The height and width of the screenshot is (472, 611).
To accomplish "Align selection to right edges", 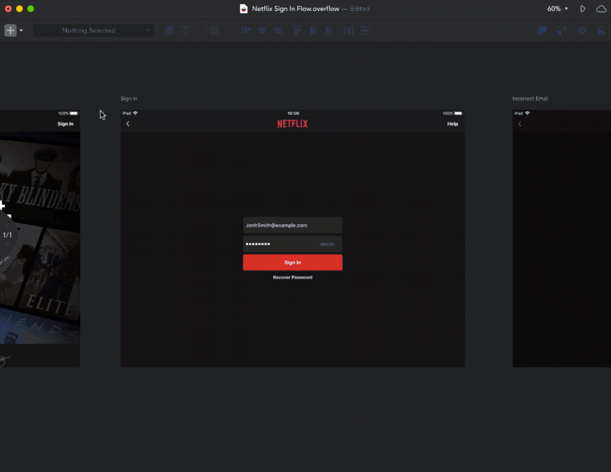I will 277,30.
